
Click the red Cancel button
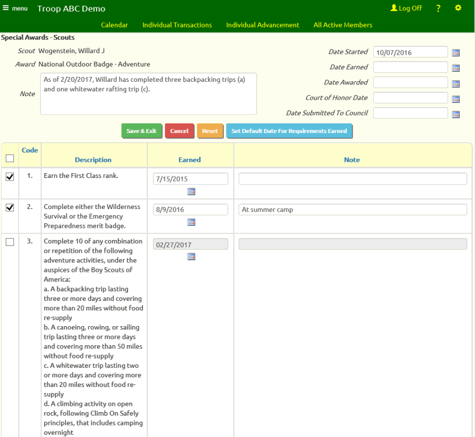point(179,131)
